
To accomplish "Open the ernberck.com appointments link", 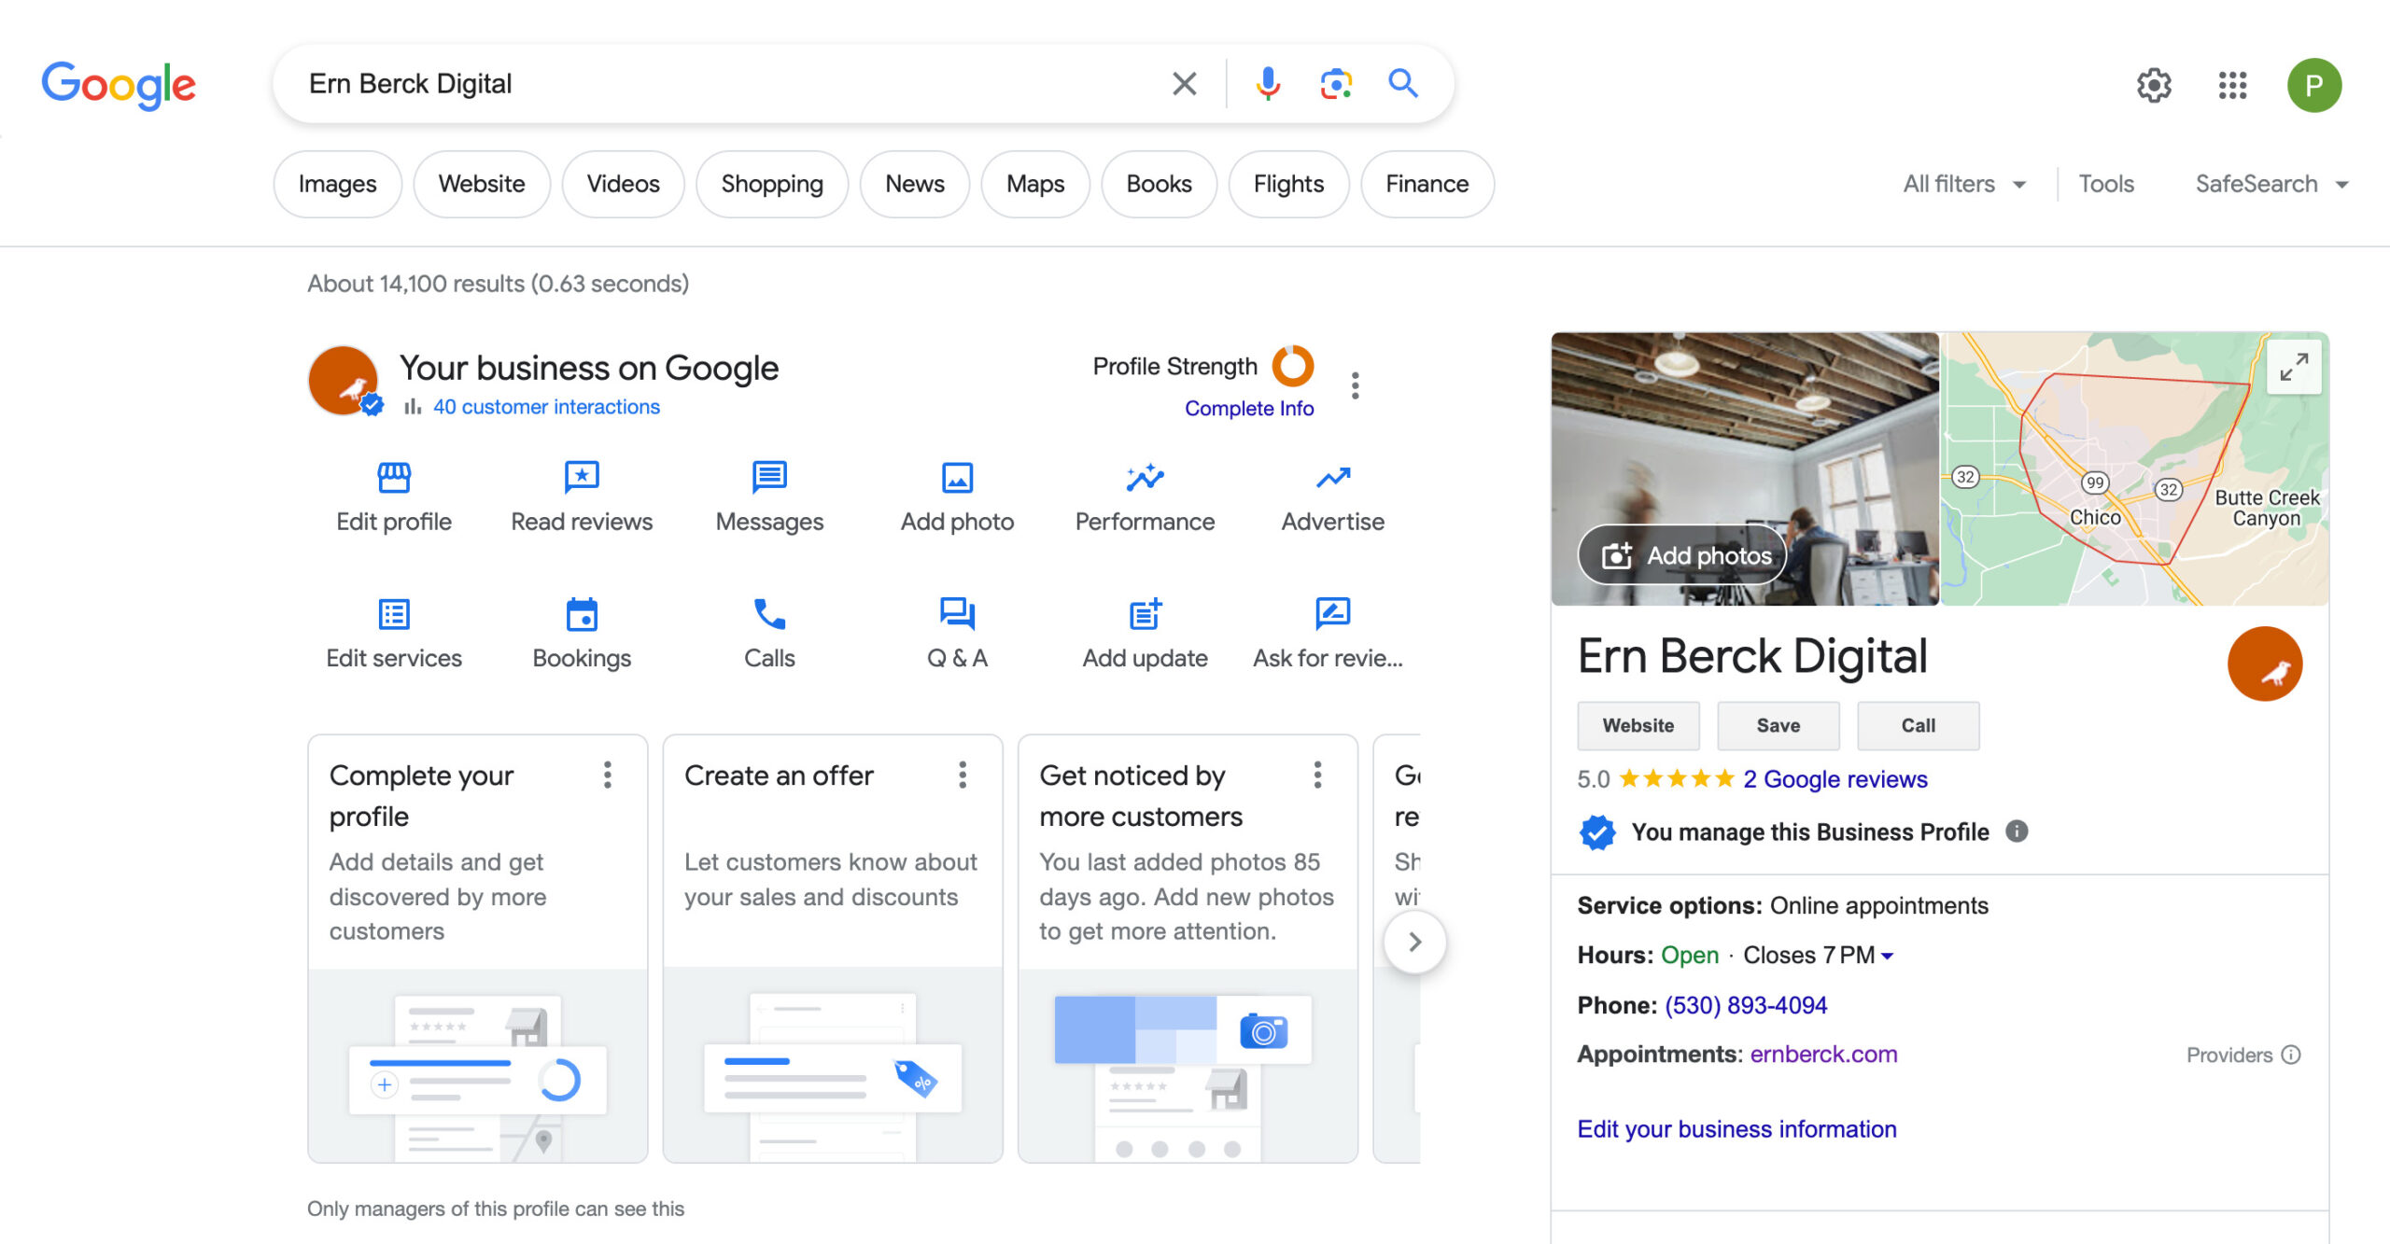I will 1823,1055.
